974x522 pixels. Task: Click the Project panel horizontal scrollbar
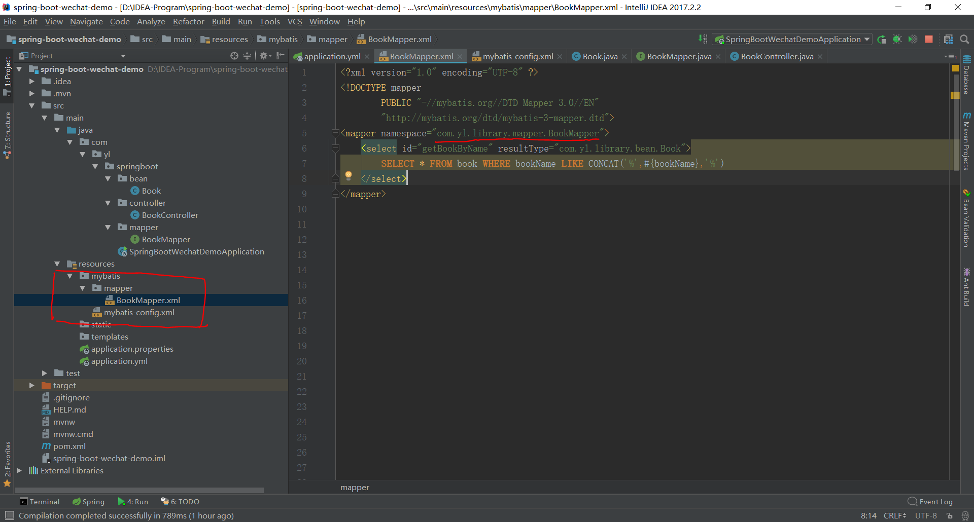[x=140, y=490]
